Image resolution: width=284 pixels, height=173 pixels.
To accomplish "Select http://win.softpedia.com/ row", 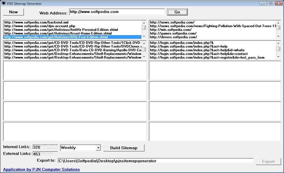I will 213,30.
